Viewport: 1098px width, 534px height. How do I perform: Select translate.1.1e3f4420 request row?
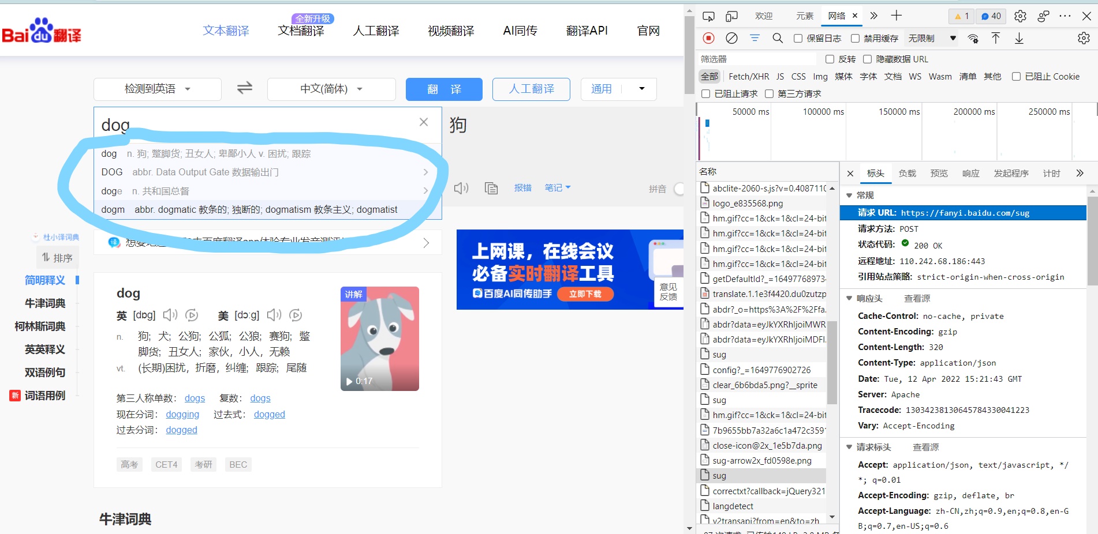click(x=762, y=294)
